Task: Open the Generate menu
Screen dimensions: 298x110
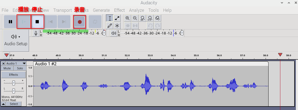Action: pyautogui.click(x=101, y=10)
